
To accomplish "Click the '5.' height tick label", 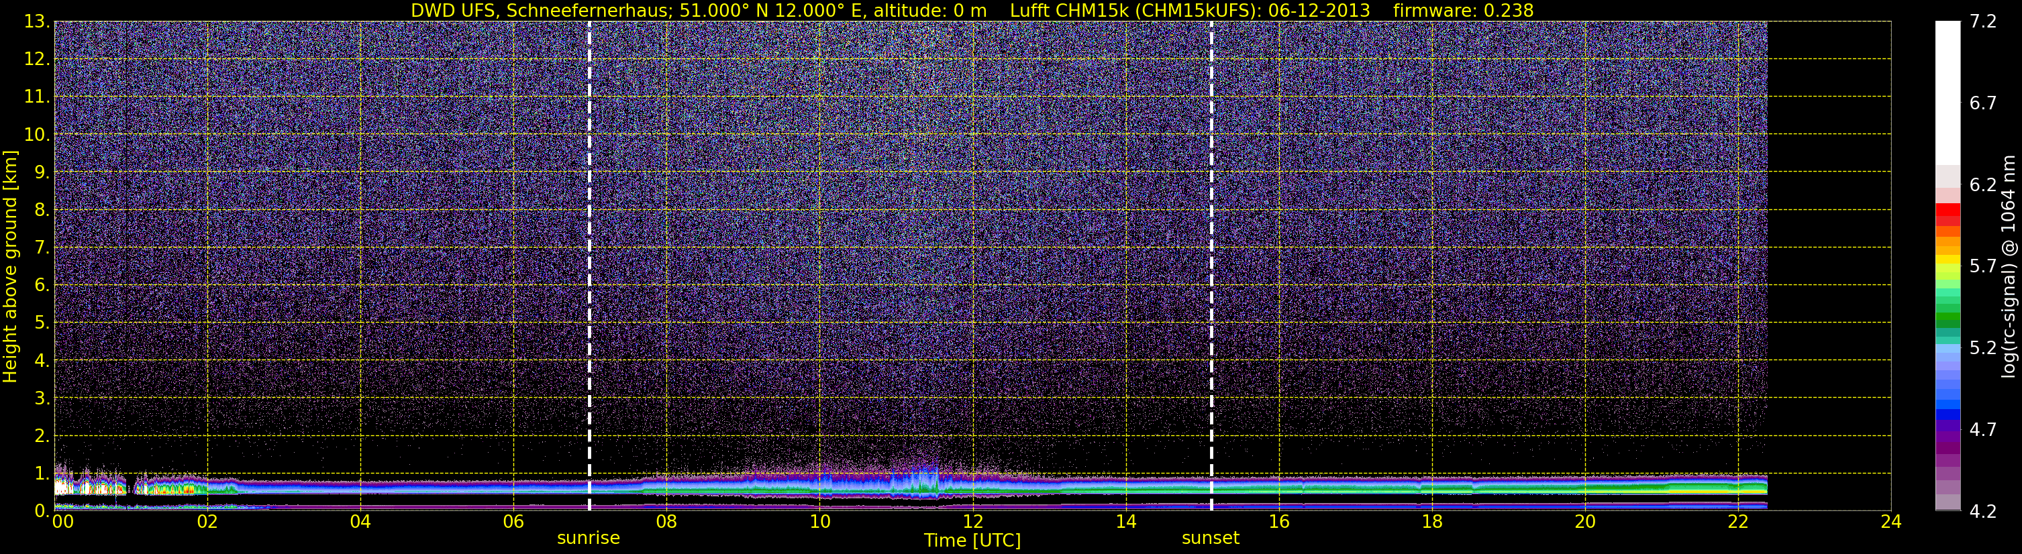I will point(42,323).
